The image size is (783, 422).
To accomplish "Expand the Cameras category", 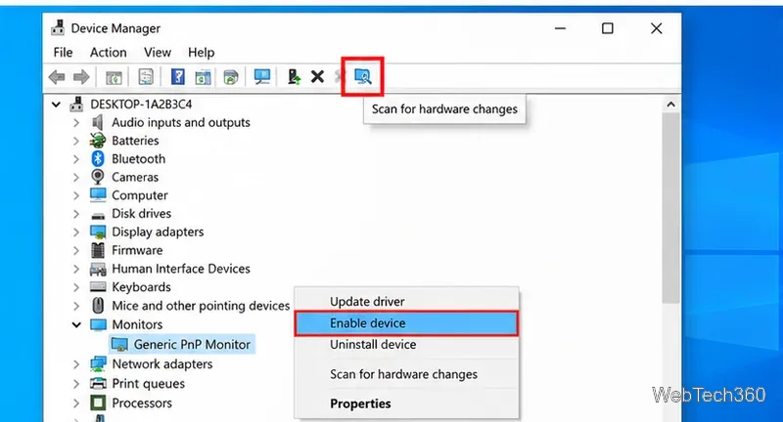I will (76, 178).
